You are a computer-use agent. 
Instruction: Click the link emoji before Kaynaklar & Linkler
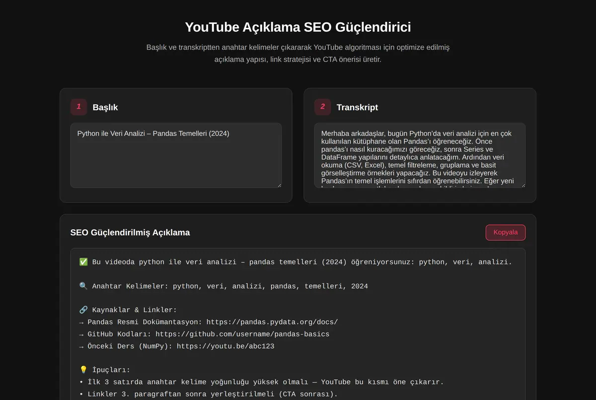pos(83,310)
